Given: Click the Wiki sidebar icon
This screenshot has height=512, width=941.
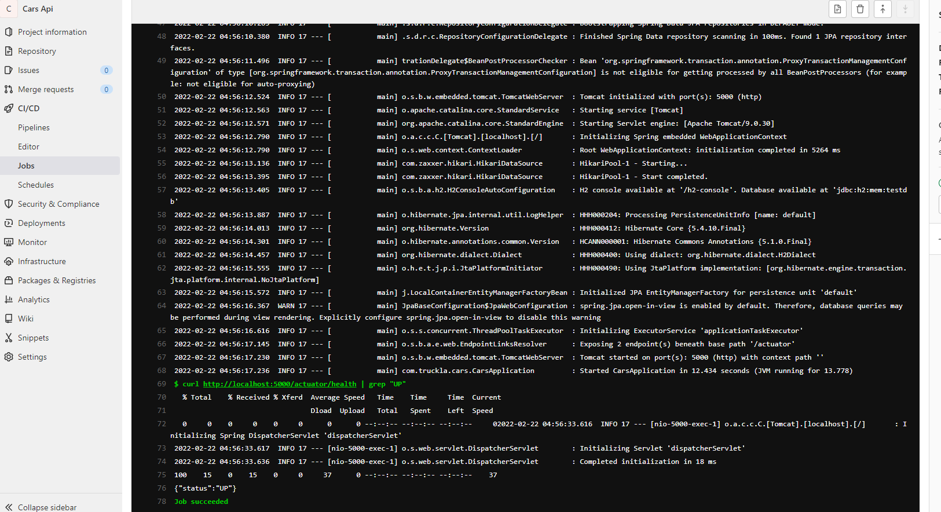Looking at the screenshot, I should click(9, 319).
